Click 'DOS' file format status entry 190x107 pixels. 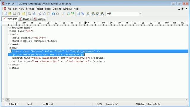coord(99,104)
